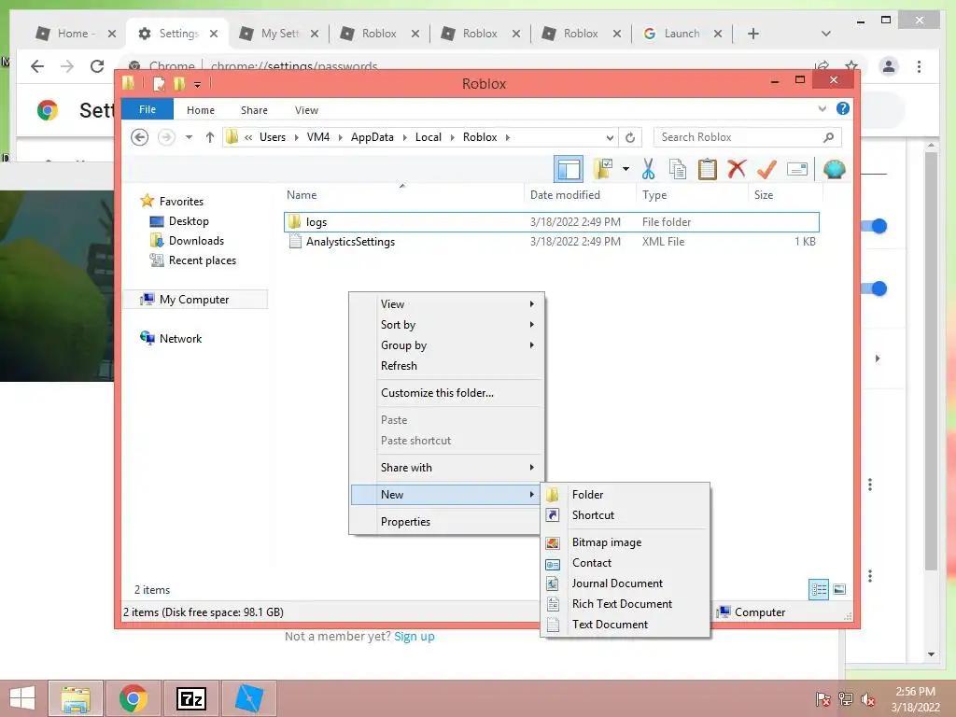
Task: Open the folder options dropdown arrow
Action: coord(626,169)
